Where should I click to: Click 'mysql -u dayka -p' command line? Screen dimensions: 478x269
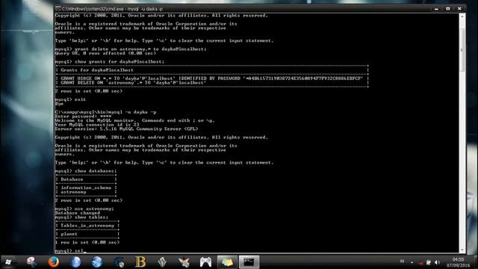[x=105, y=112]
